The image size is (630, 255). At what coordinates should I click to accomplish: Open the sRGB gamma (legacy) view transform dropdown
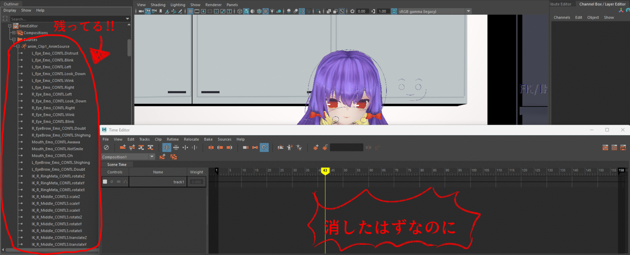pos(468,11)
